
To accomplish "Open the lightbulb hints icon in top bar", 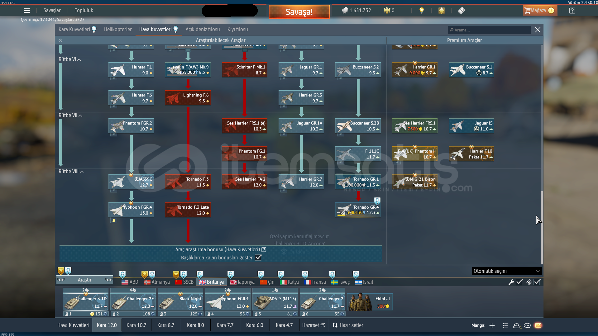I will tap(422, 11).
